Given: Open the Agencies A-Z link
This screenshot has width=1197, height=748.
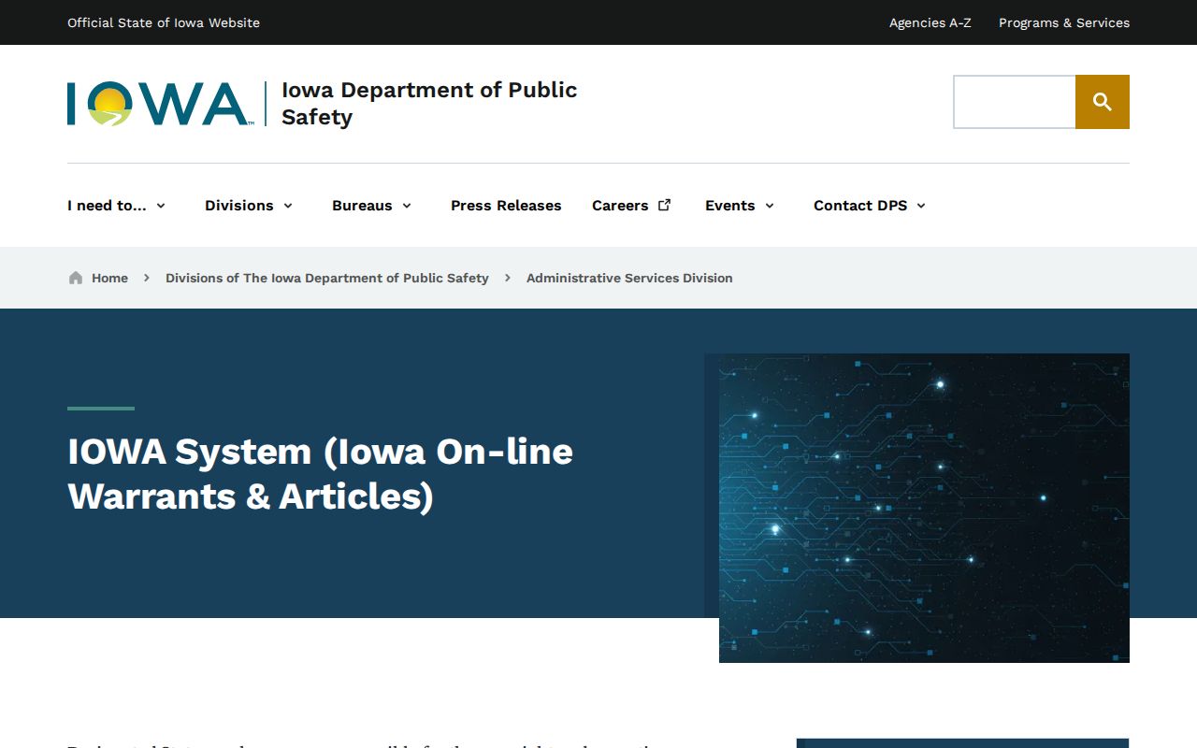Looking at the screenshot, I should click(x=930, y=22).
